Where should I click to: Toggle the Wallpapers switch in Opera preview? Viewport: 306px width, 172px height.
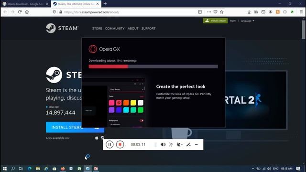click(x=142, y=120)
